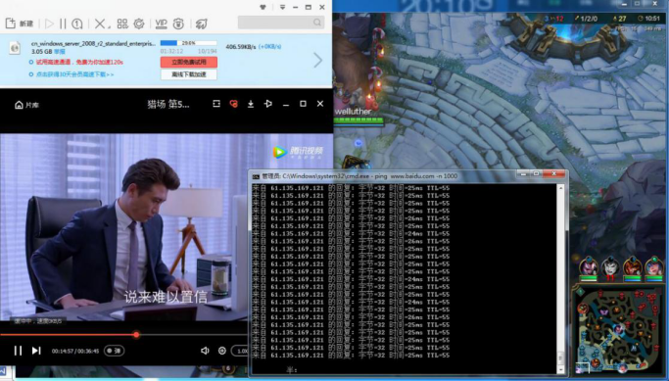Open the playback speed 1.0X selector
Image resolution: width=669 pixels, height=381 pixels.
coord(240,351)
